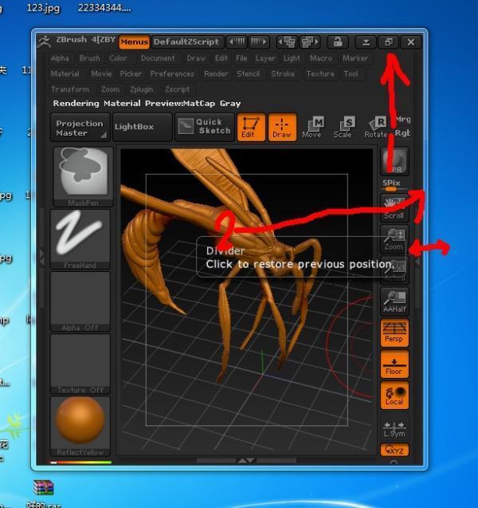Activate the Edit mode button
The height and width of the screenshot is (508, 478).
(x=251, y=127)
